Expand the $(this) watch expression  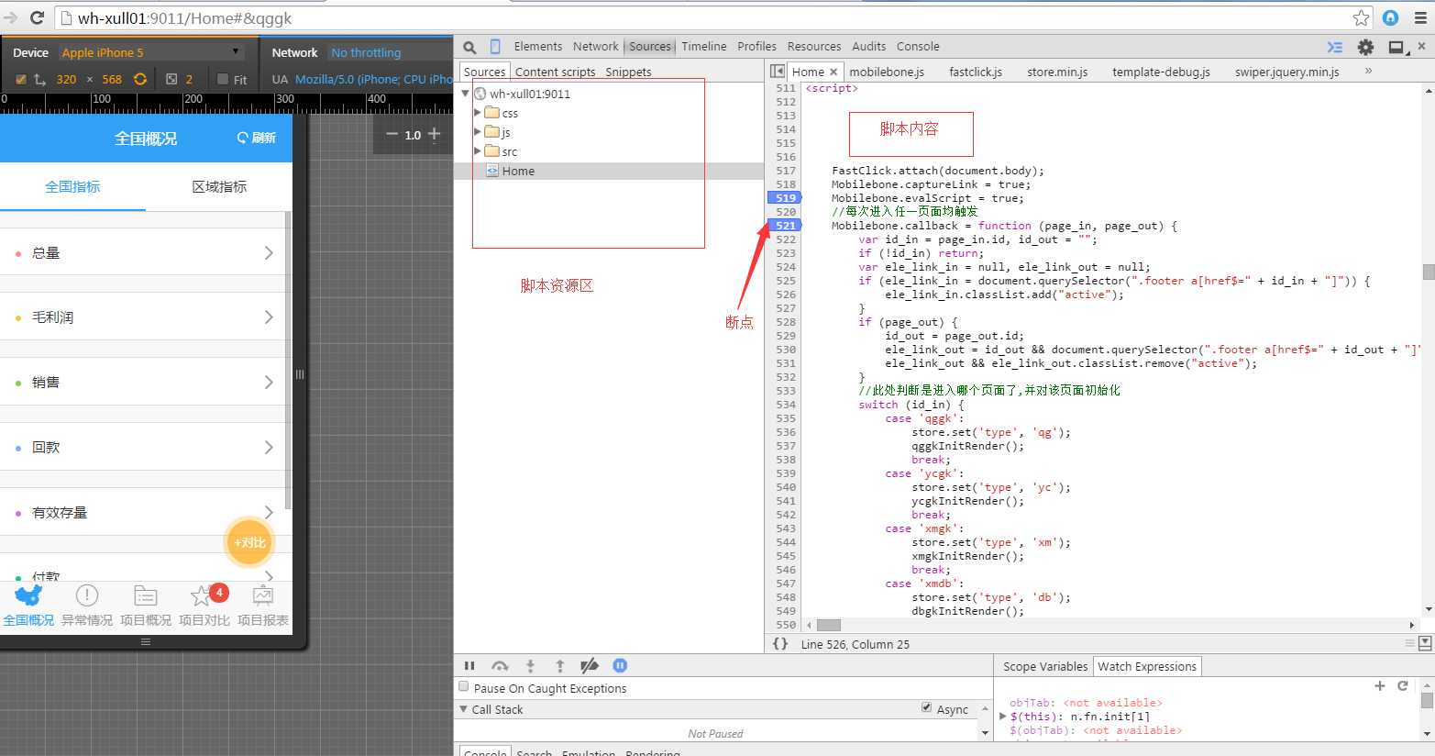pos(1002,717)
